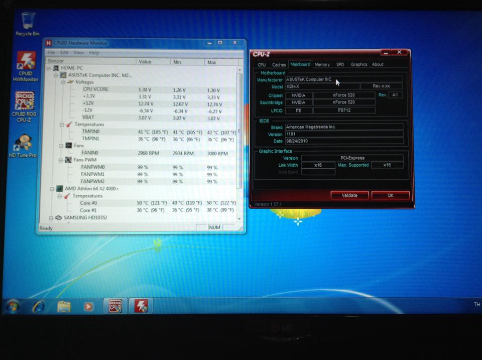Click the HWMonitor title bar app icon
The height and width of the screenshot is (360, 482).
click(x=49, y=43)
